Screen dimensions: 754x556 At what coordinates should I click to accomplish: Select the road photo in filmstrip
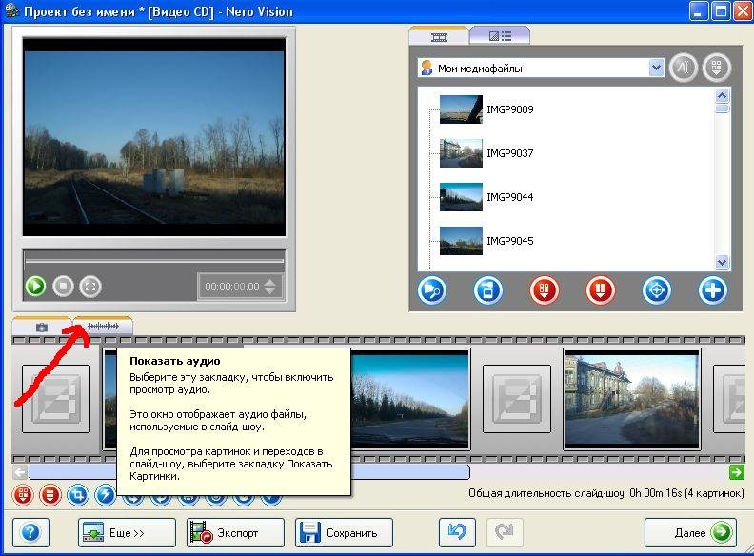[x=410, y=399]
